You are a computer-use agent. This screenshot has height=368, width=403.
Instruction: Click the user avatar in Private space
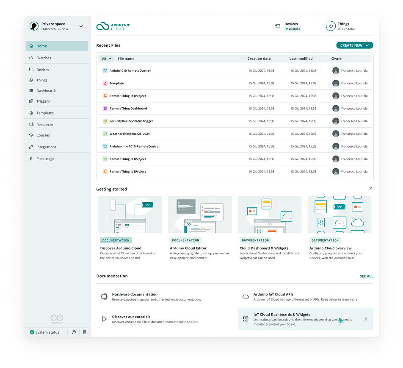(x=34, y=26)
